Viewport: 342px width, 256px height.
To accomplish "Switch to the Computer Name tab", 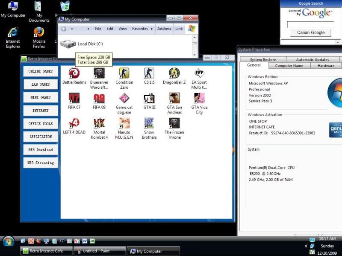I will 289,66.
